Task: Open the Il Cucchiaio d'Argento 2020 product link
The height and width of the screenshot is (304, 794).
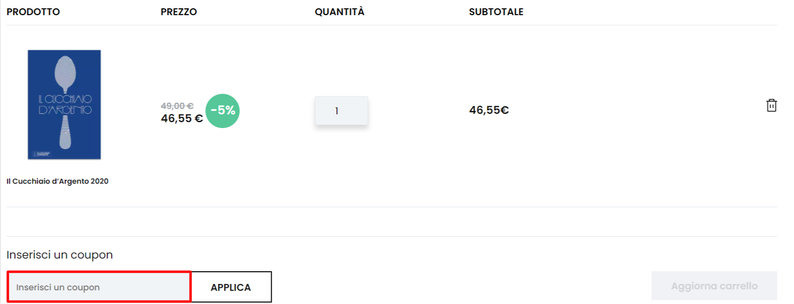Action: point(58,181)
